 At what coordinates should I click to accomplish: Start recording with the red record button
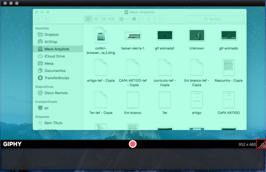click(132, 144)
